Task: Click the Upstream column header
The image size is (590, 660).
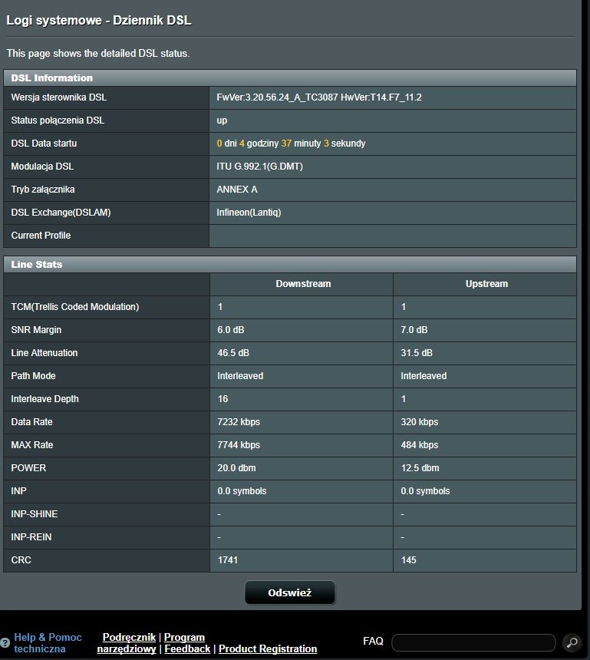Action: pyautogui.click(x=486, y=284)
